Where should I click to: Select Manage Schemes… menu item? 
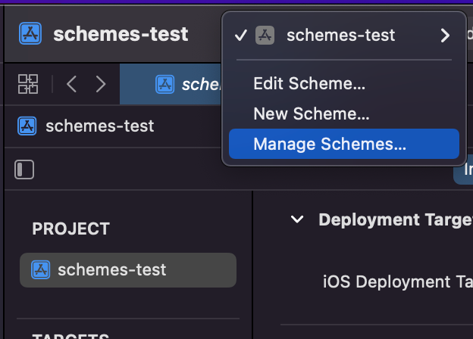point(330,145)
